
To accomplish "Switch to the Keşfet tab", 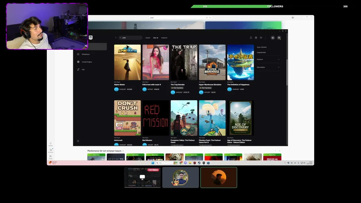I will 148,38.
